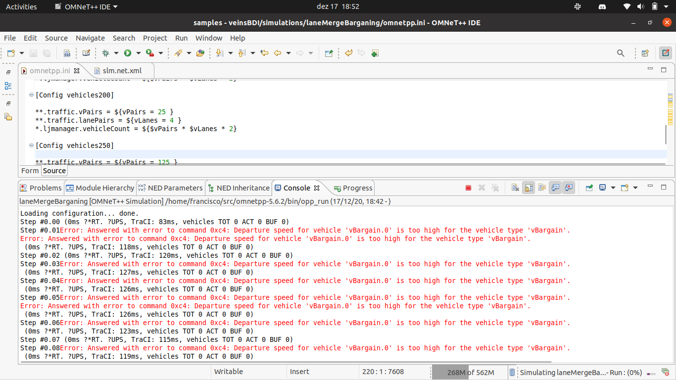
Task: Terminate the running simulation with red stop button
Action: point(468,188)
